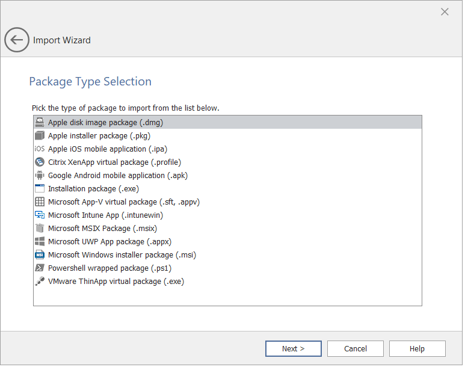The height and width of the screenshot is (367, 465).
Task: Click the Apple installer package box icon
Action: coord(40,135)
